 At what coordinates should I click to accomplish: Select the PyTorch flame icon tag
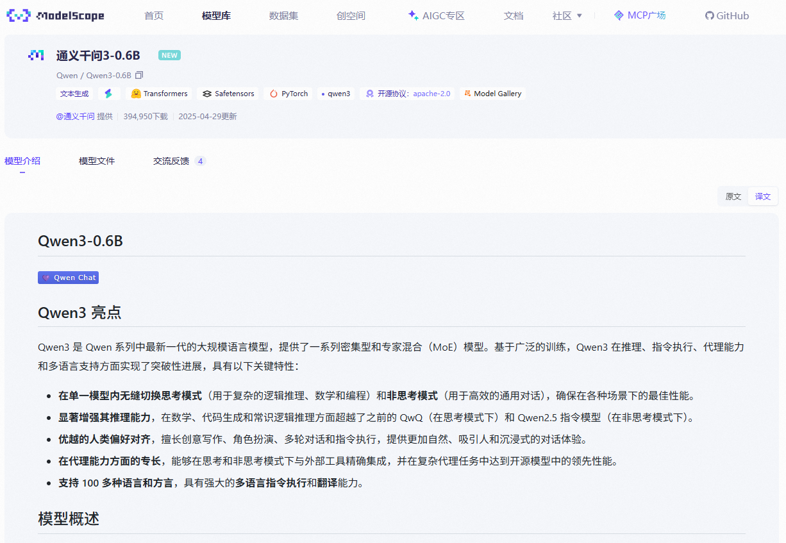point(273,94)
